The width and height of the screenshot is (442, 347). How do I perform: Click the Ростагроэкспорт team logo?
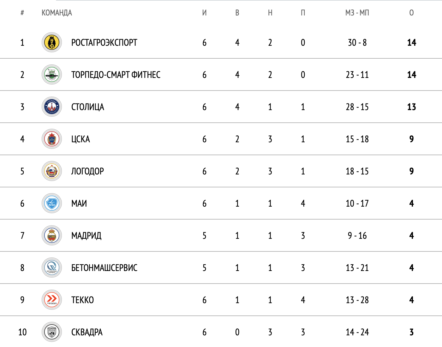point(52,43)
